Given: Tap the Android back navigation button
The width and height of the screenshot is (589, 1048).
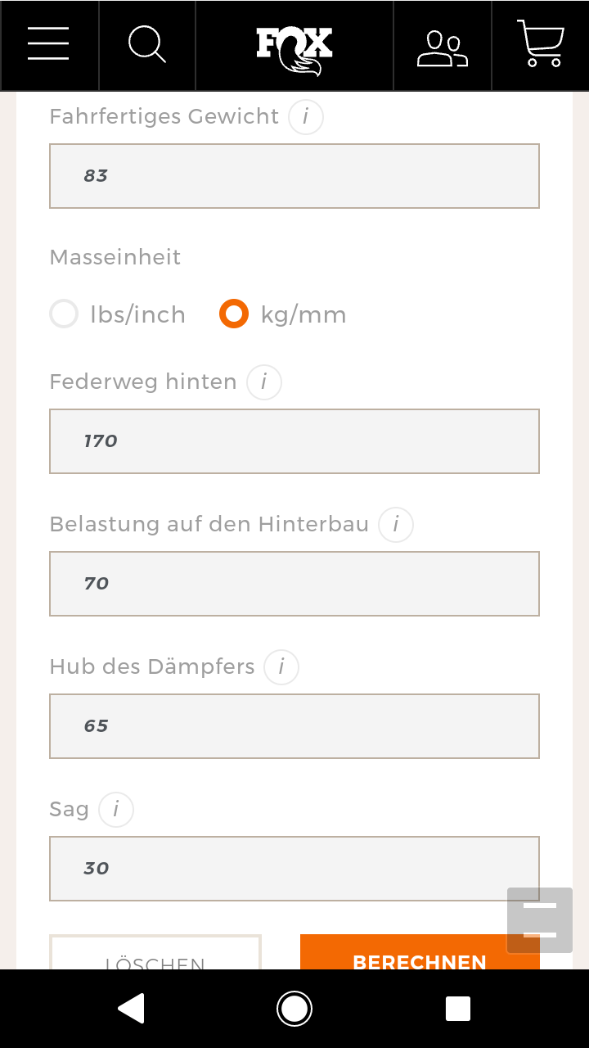Looking at the screenshot, I should coord(132,1009).
